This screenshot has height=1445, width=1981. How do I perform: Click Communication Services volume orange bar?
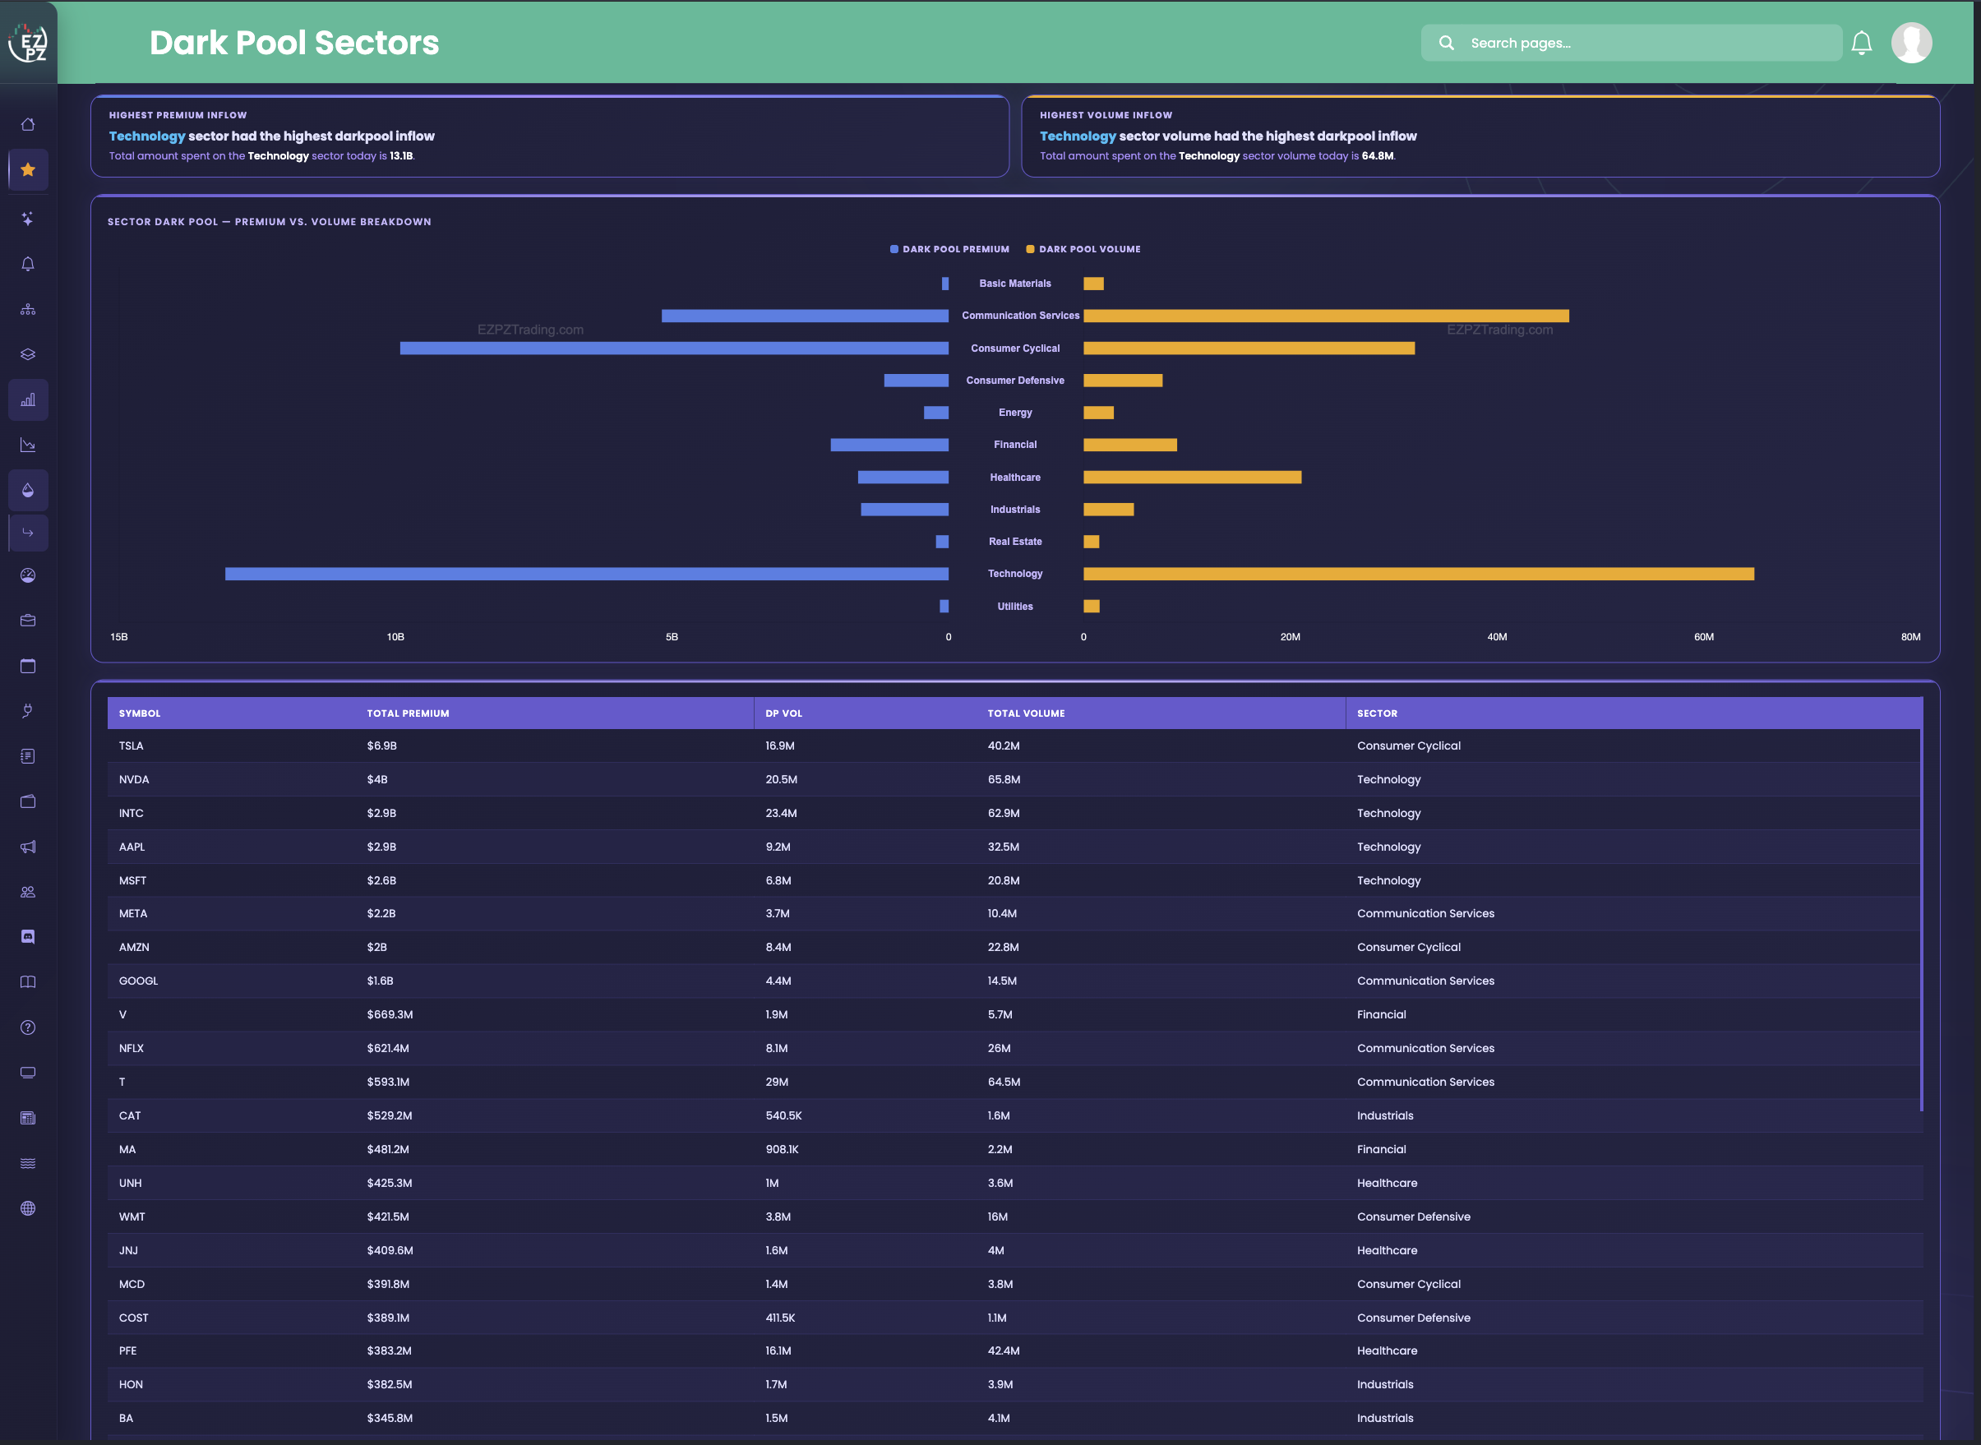(1326, 316)
